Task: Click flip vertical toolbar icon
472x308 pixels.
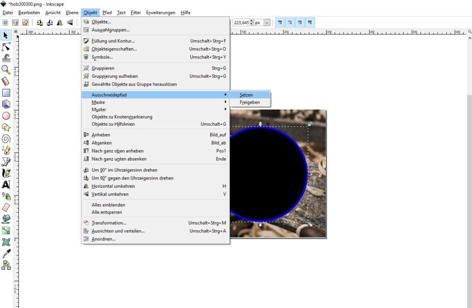Action: pyautogui.click(x=70, y=23)
